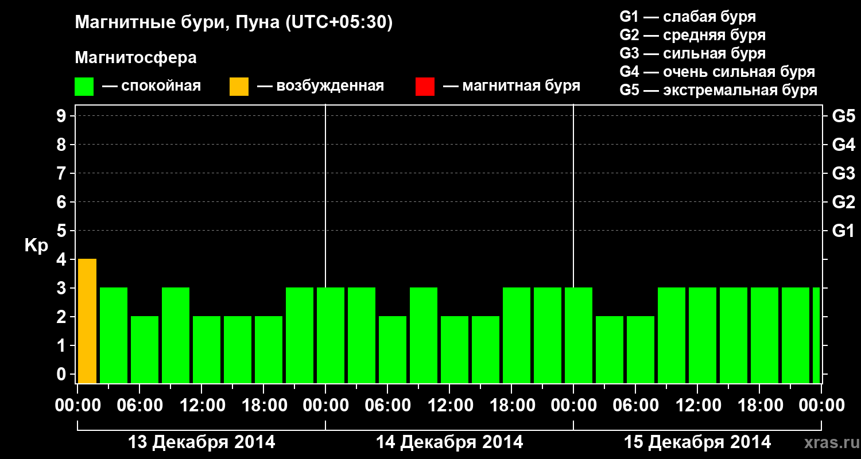861x459 pixels.
Task: Click the Kp axis value 7
Action: coord(63,173)
